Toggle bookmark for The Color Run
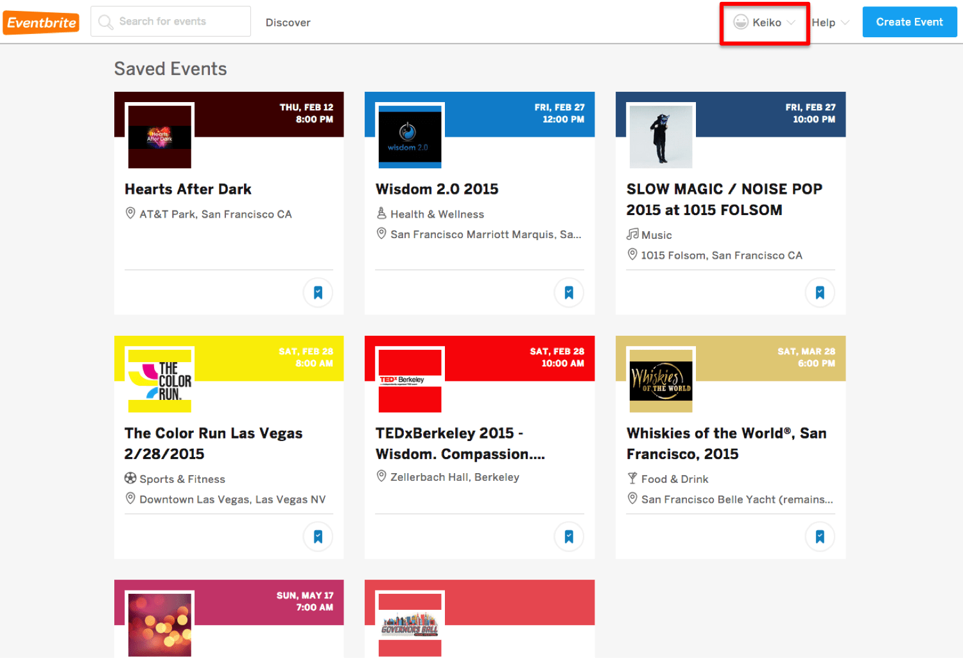Viewport: 963px width, 658px height. click(x=318, y=537)
